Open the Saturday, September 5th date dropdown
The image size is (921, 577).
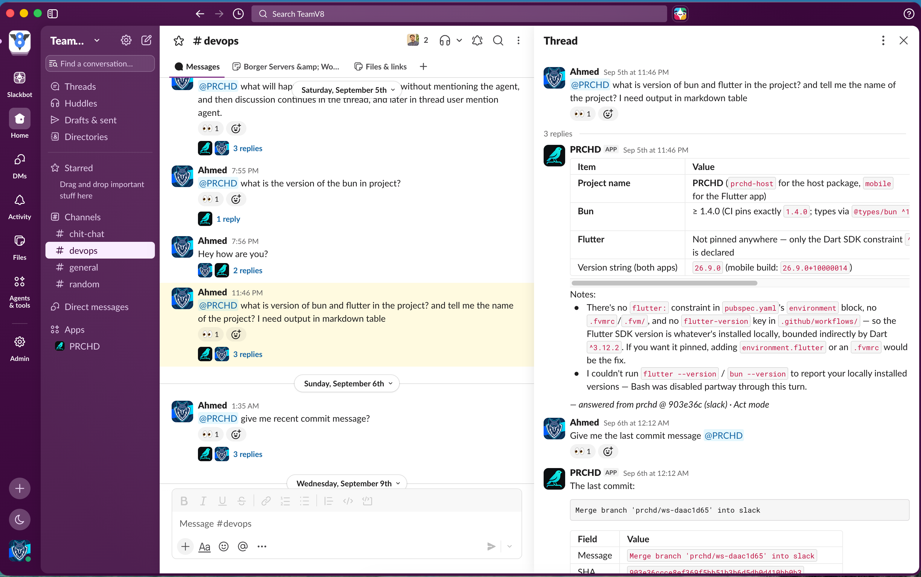(x=347, y=90)
